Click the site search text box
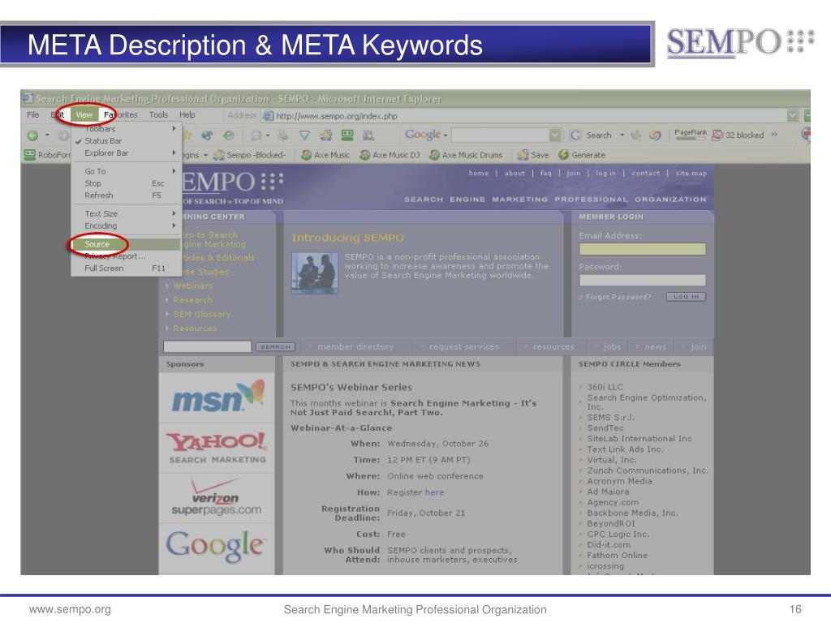This screenshot has height=623, width=831. [x=207, y=346]
